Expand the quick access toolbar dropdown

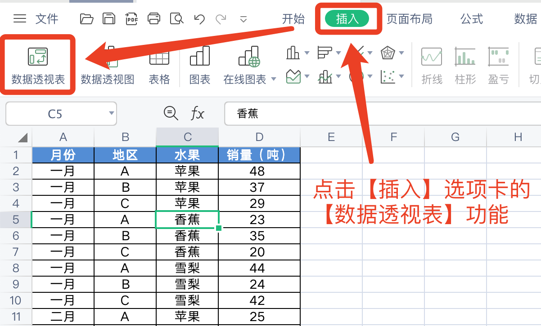pos(243,19)
